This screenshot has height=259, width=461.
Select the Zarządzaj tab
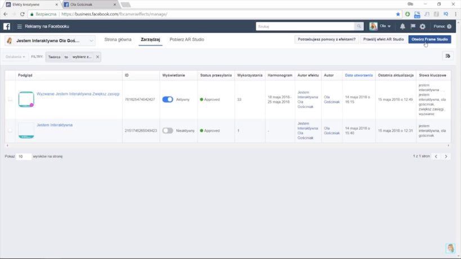click(150, 39)
